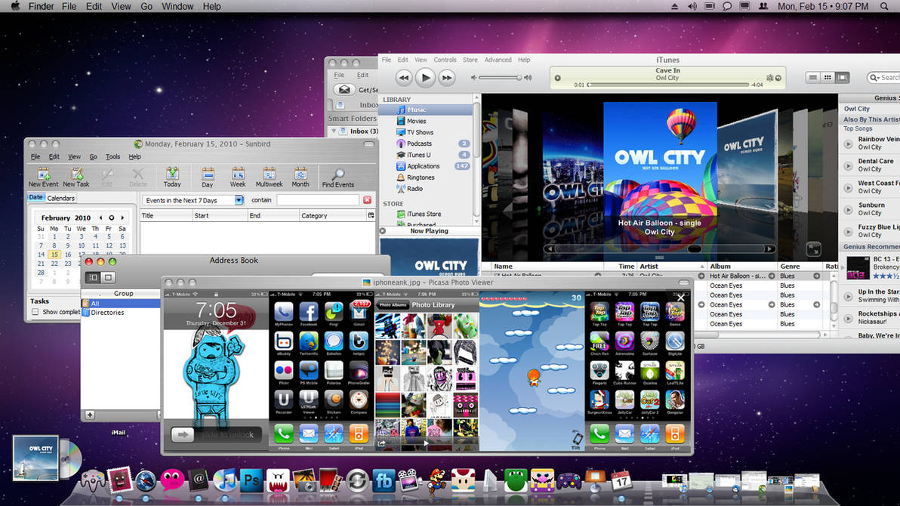The image size is (900, 506).
Task: Enter Cover Flow full screen mode
Action: point(813,248)
